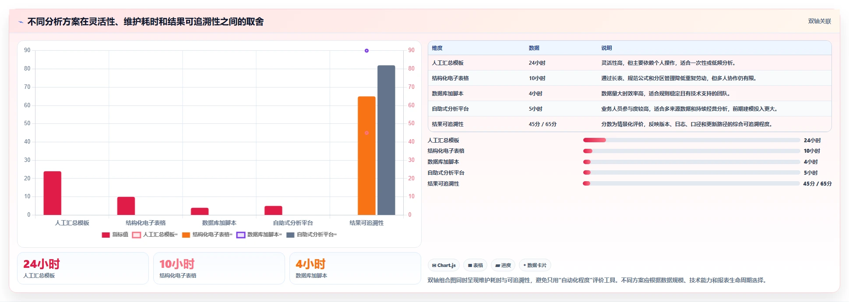
Task: Click the grey-blue bar in 结果可追溯性 group
Action: pos(386,140)
